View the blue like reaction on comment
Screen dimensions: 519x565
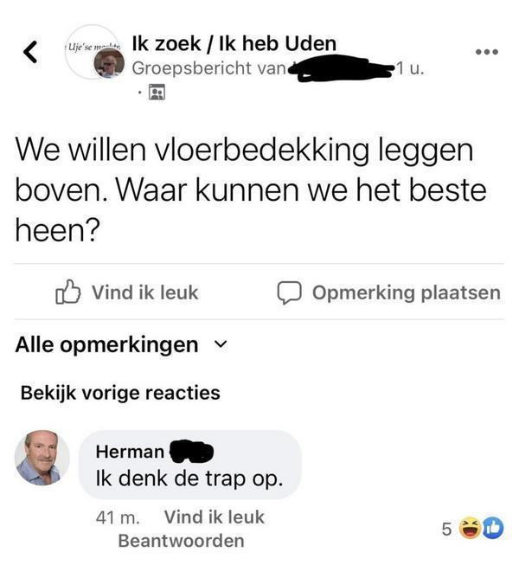(x=493, y=529)
